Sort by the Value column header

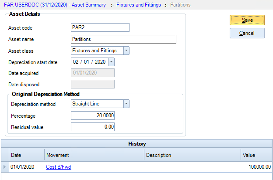point(256,155)
